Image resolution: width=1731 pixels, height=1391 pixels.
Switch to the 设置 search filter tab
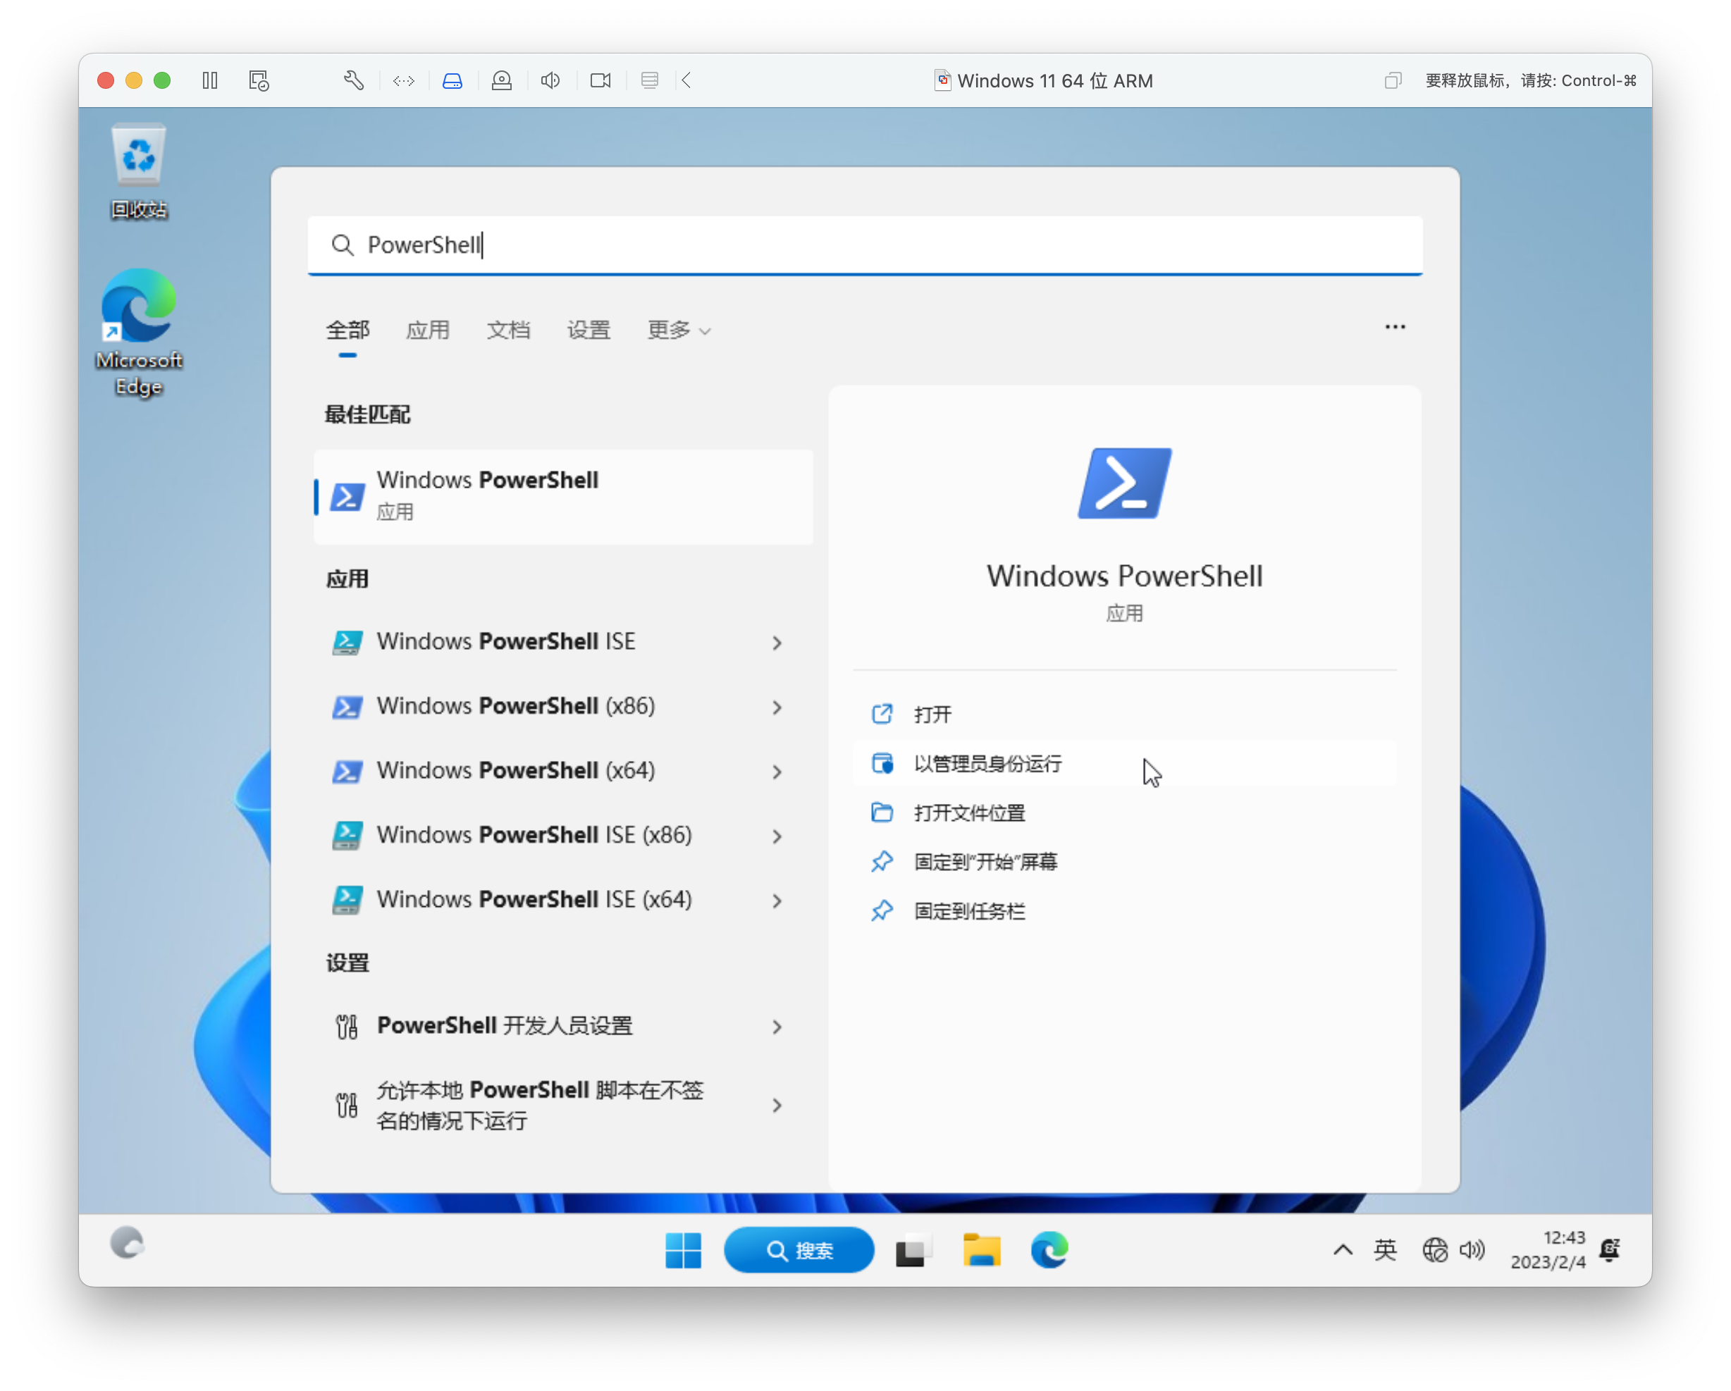click(589, 330)
